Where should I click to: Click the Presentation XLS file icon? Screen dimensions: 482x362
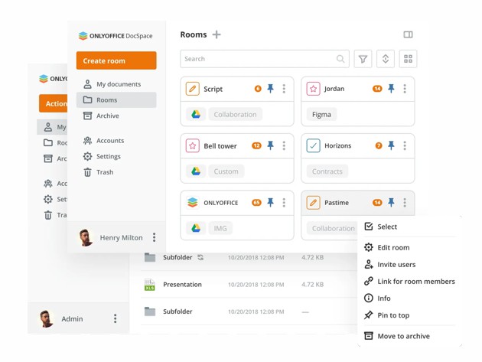coord(150,285)
